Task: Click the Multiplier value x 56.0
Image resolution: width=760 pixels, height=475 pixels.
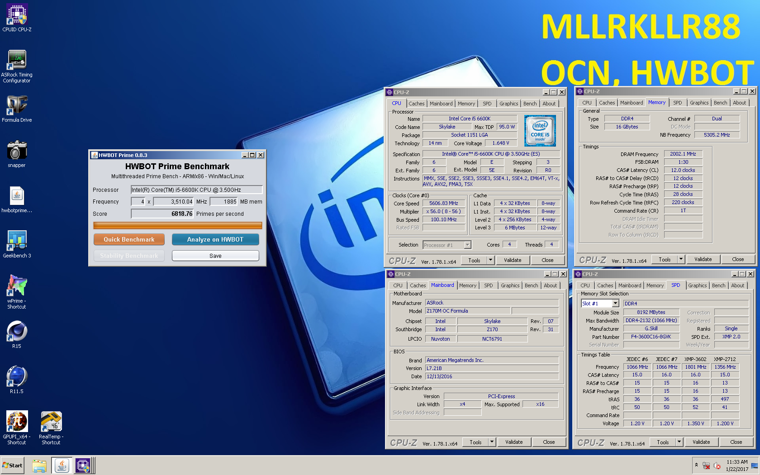Action: (x=443, y=211)
